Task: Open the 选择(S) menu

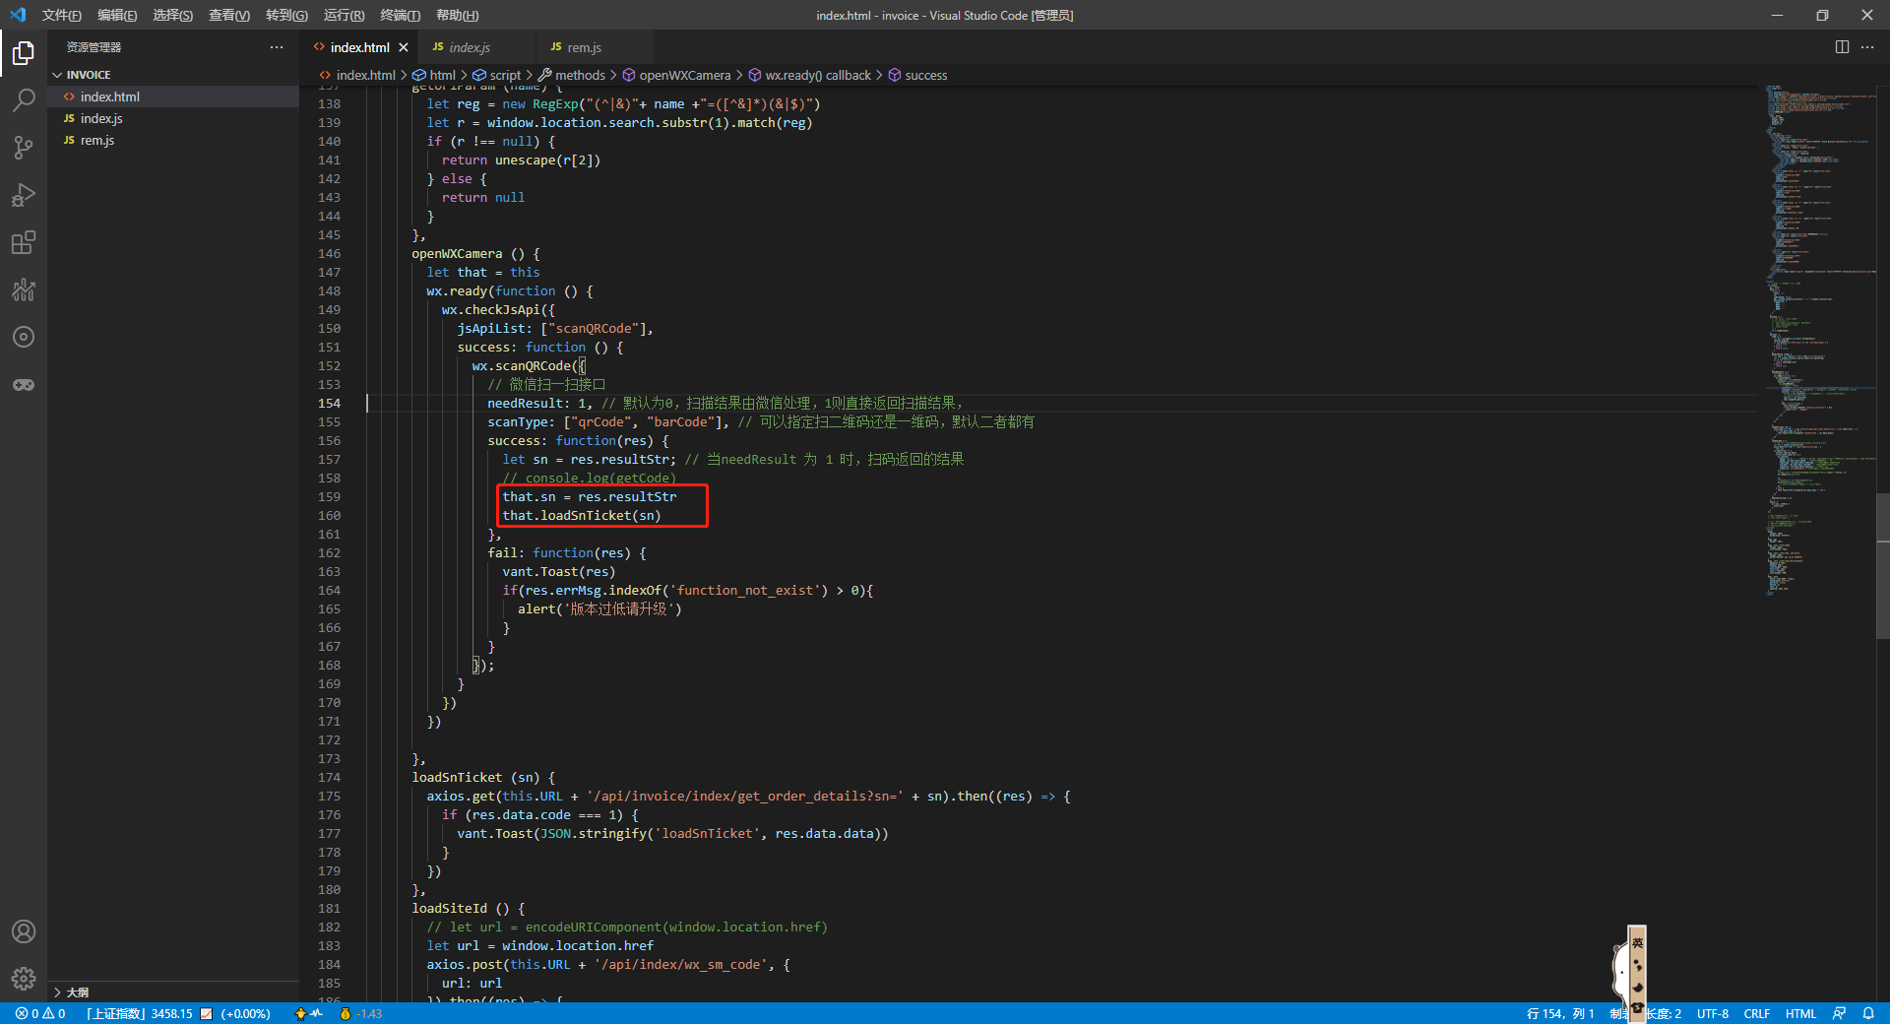Action: coord(173,15)
